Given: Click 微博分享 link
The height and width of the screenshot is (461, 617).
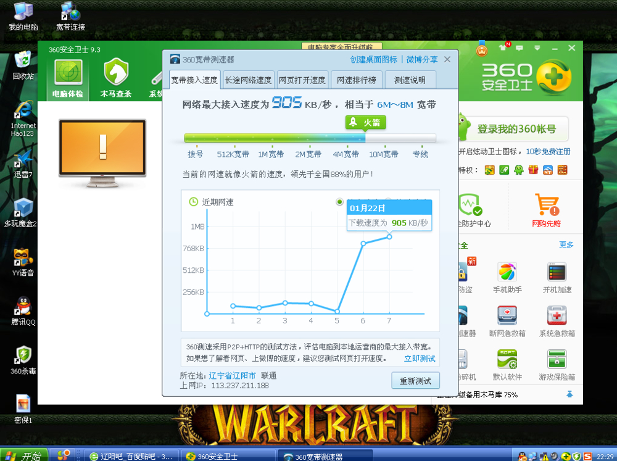Looking at the screenshot, I should point(422,59).
